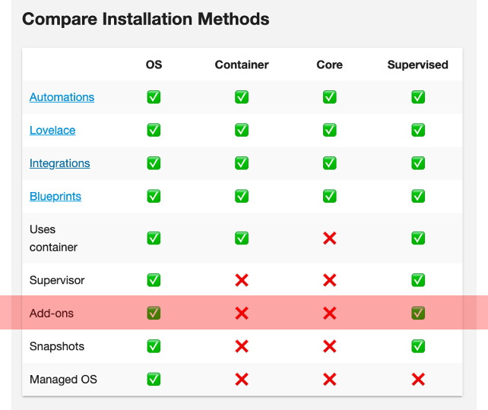
Task: Click Snapshots green check under Supervised
Action: click(418, 346)
